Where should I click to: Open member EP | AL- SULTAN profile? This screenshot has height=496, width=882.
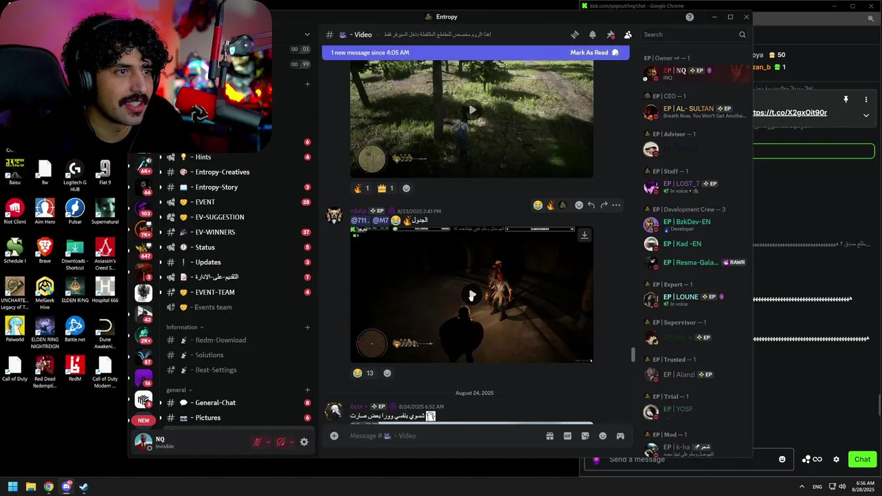pos(696,112)
